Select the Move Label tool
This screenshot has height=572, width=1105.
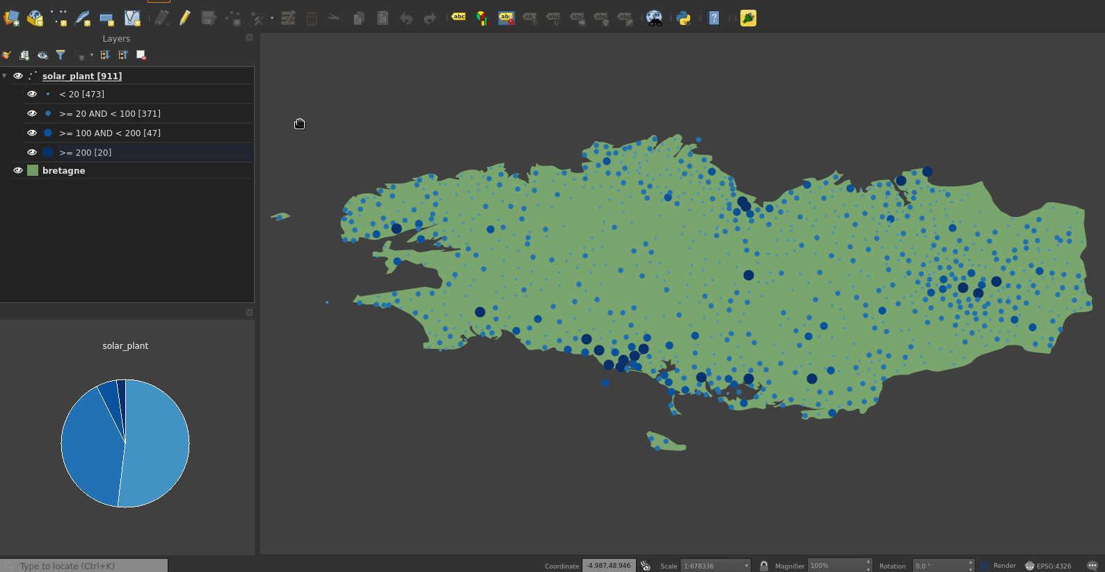(578, 18)
